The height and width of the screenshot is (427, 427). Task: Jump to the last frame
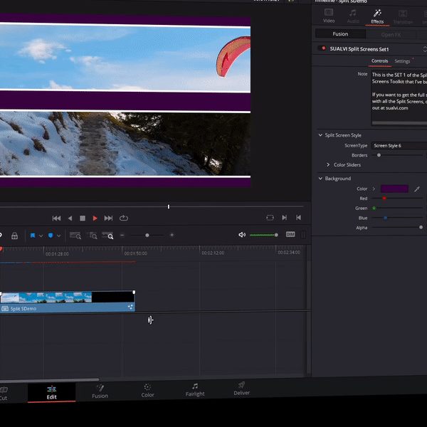click(x=108, y=218)
